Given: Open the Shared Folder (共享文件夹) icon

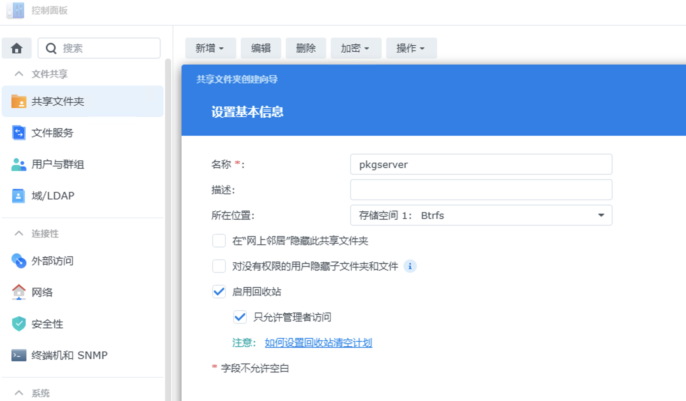Looking at the screenshot, I should (x=18, y=101).
